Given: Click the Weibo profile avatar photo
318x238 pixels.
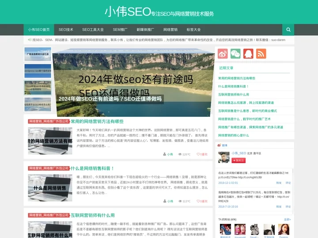Looking at the screenshot, I should (x=223, y=157).
